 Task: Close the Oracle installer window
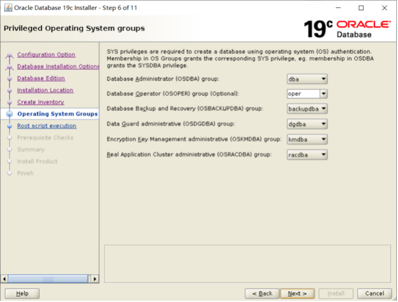tap(384, 8)
